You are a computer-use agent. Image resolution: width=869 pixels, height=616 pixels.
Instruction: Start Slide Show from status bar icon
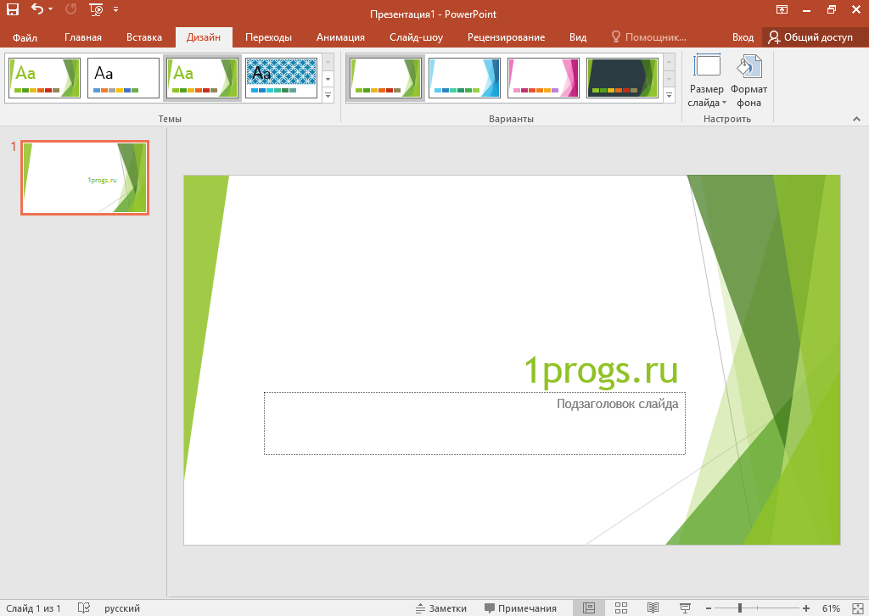point(685,608)
